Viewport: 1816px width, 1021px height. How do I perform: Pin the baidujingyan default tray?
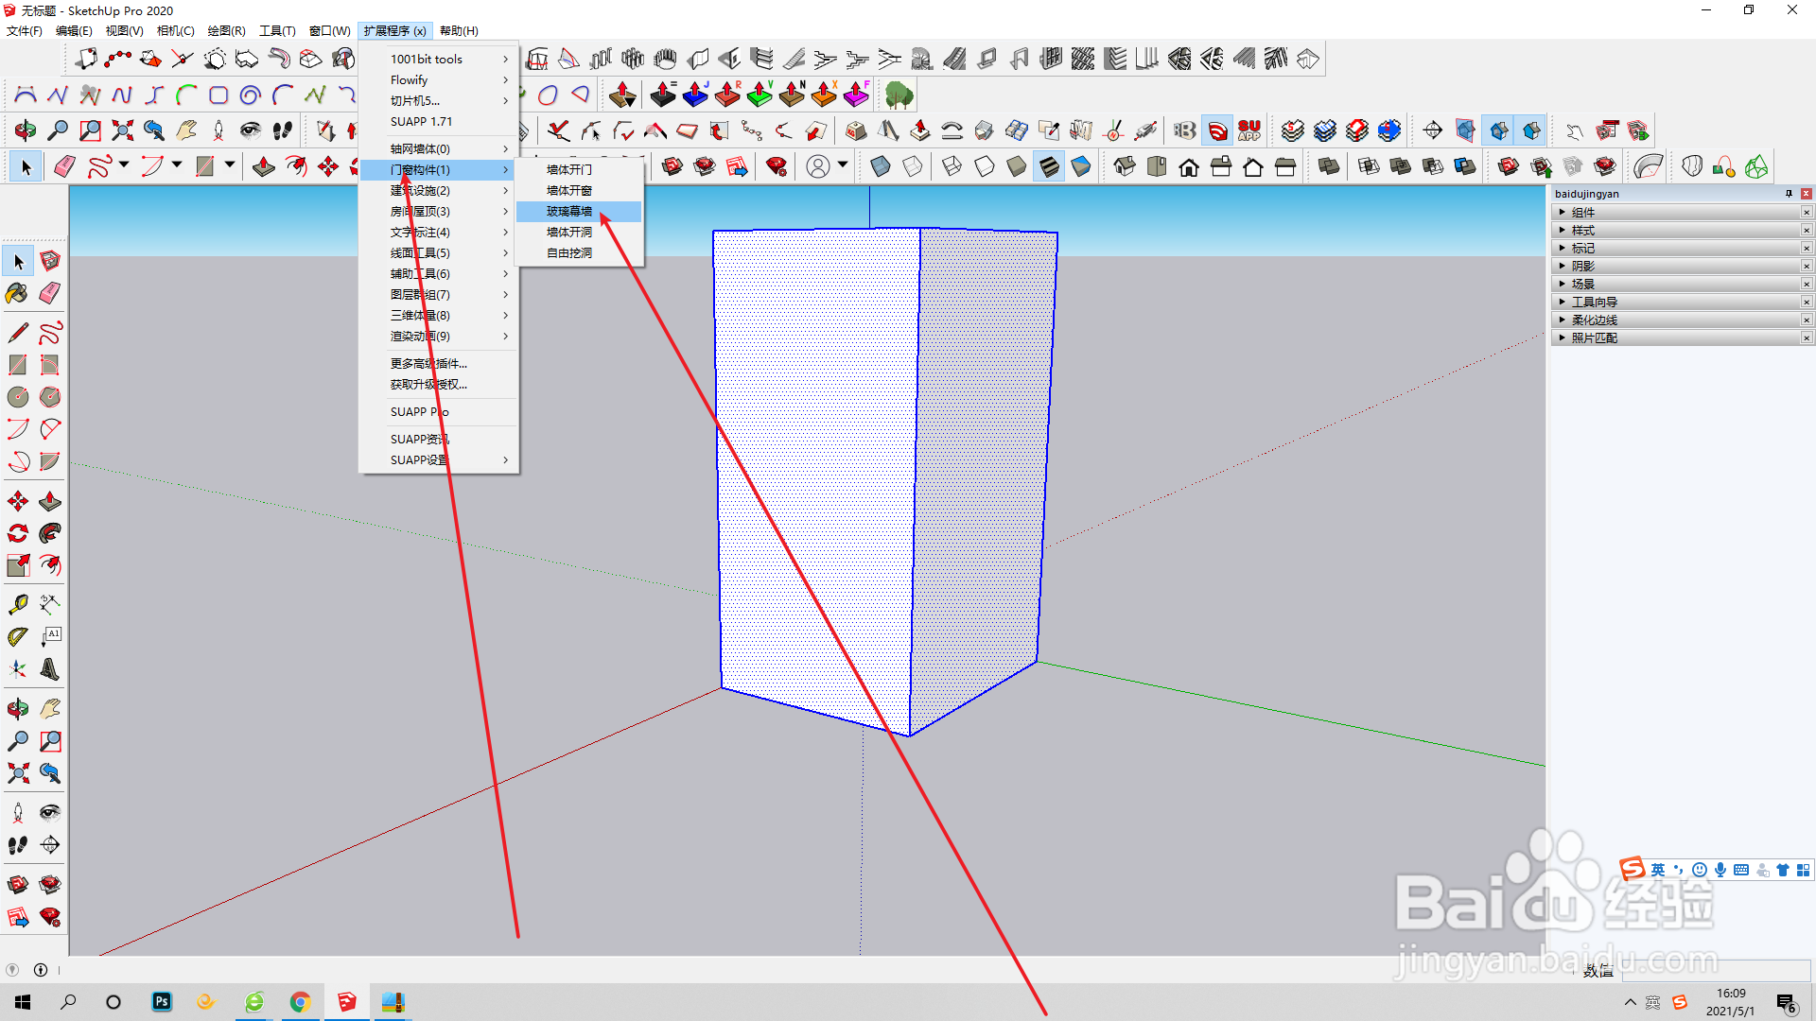coord(1789,194)
